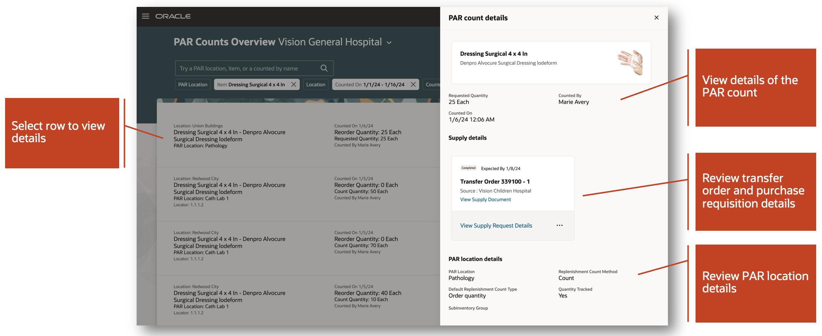
Task: Remove the Dressing Surgical 4 x 4 In item filter
Action: point(294,84)
